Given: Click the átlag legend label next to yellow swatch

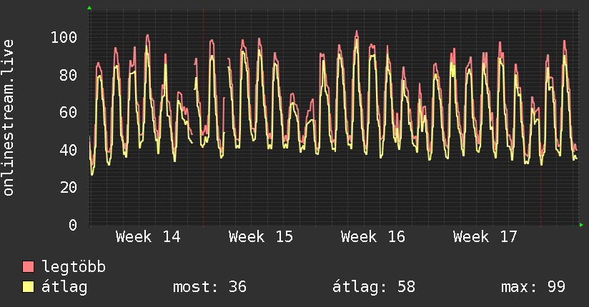Looking at the screenshot, I should [64, 287].
